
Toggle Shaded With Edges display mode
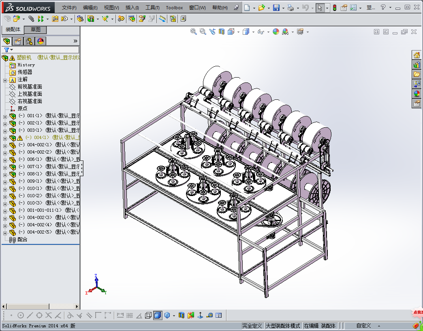tap(158, 315)
